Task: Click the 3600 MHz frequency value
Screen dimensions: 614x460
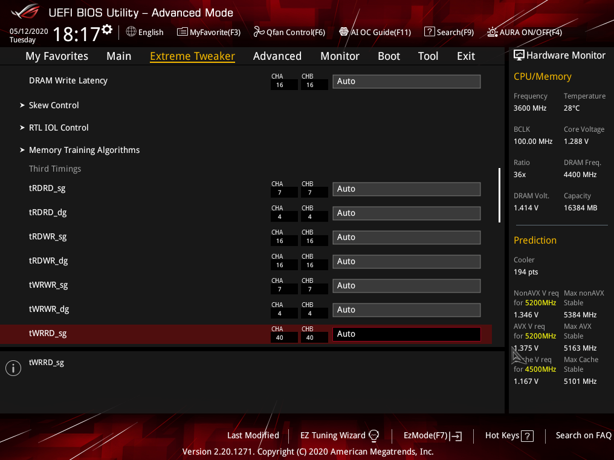Action: coord(530,108)
